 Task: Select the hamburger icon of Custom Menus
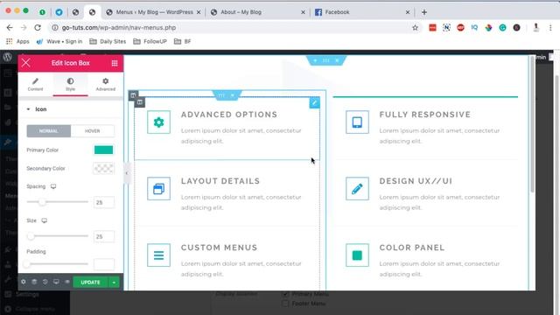point(158,255)
